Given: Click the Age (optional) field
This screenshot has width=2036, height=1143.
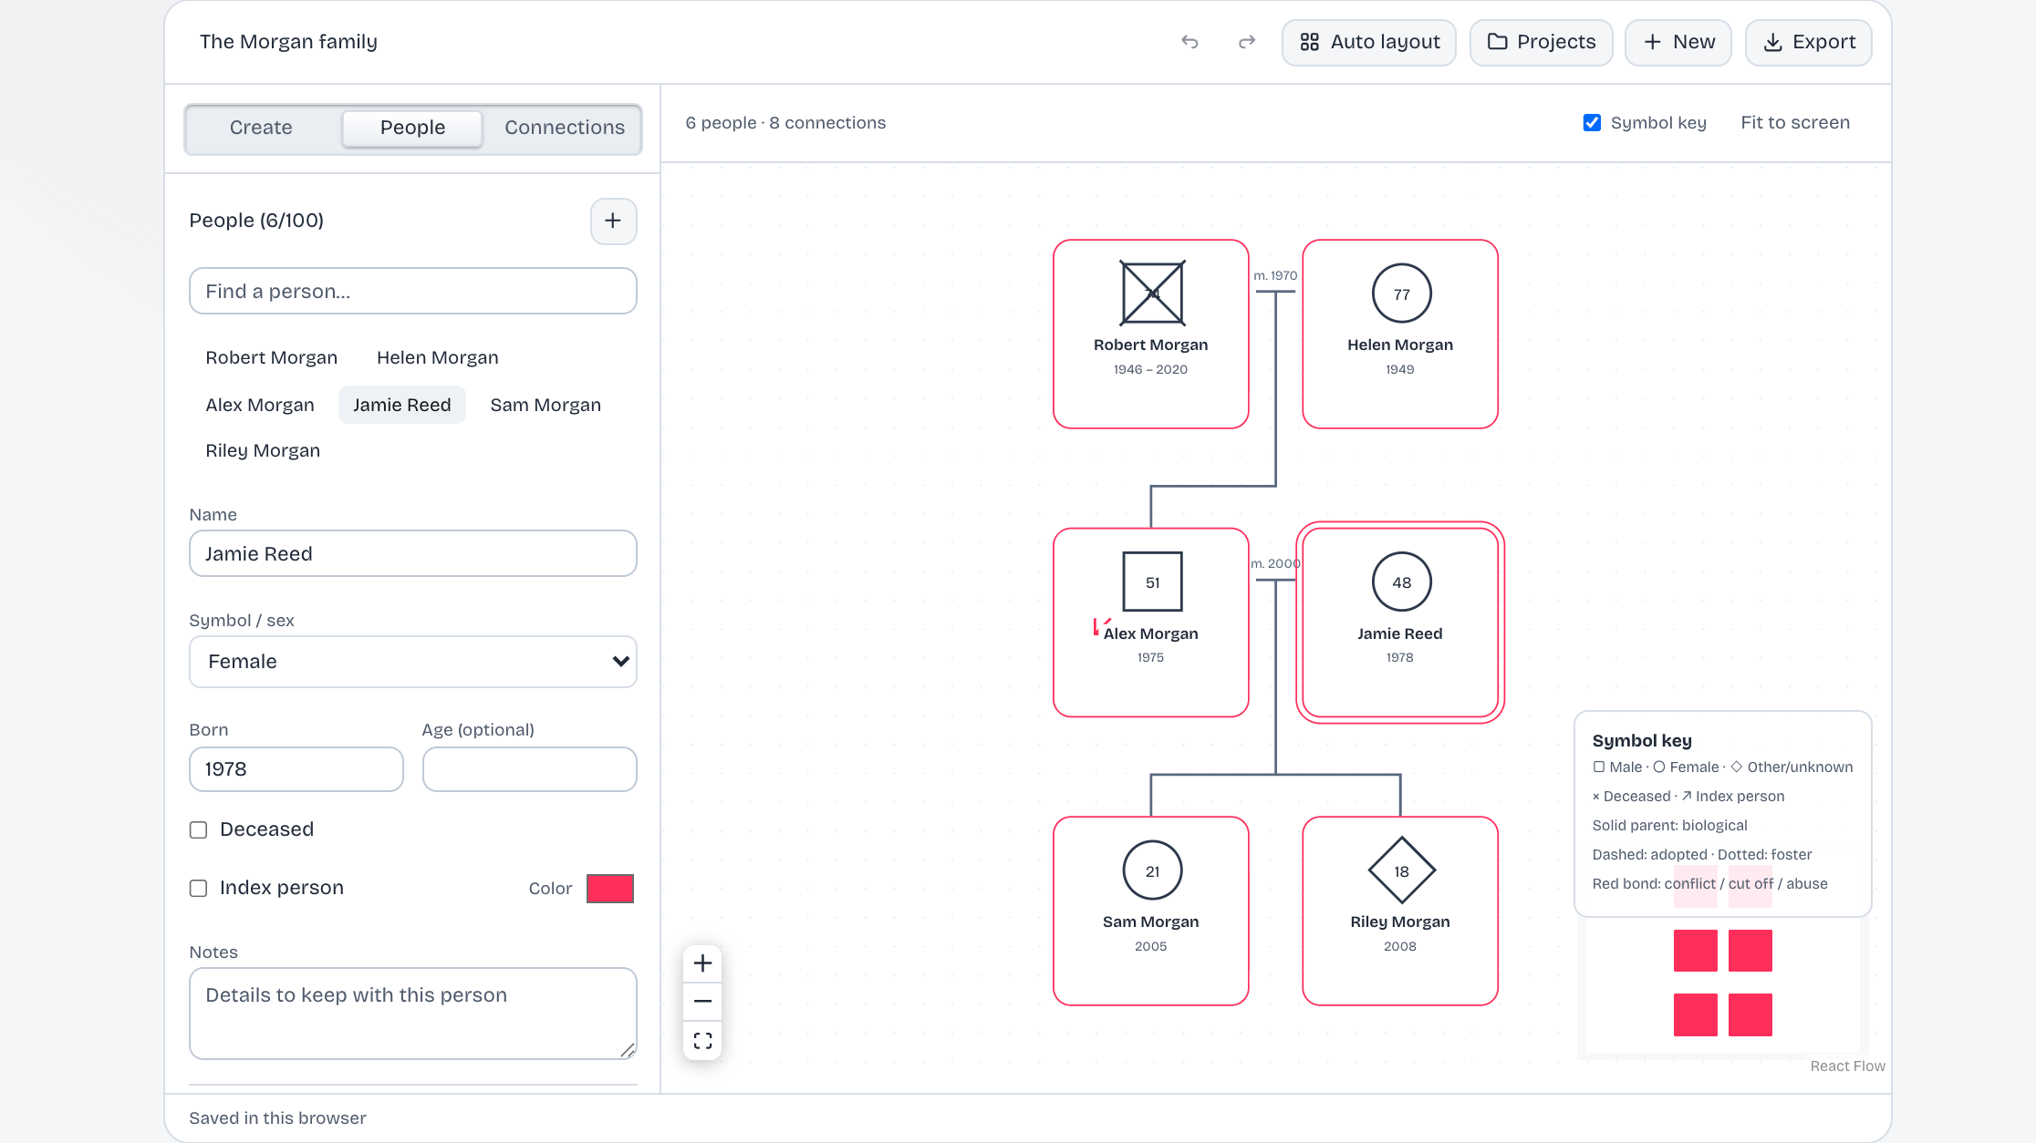Looking at the screenshot, I should [x=529, y=769].
